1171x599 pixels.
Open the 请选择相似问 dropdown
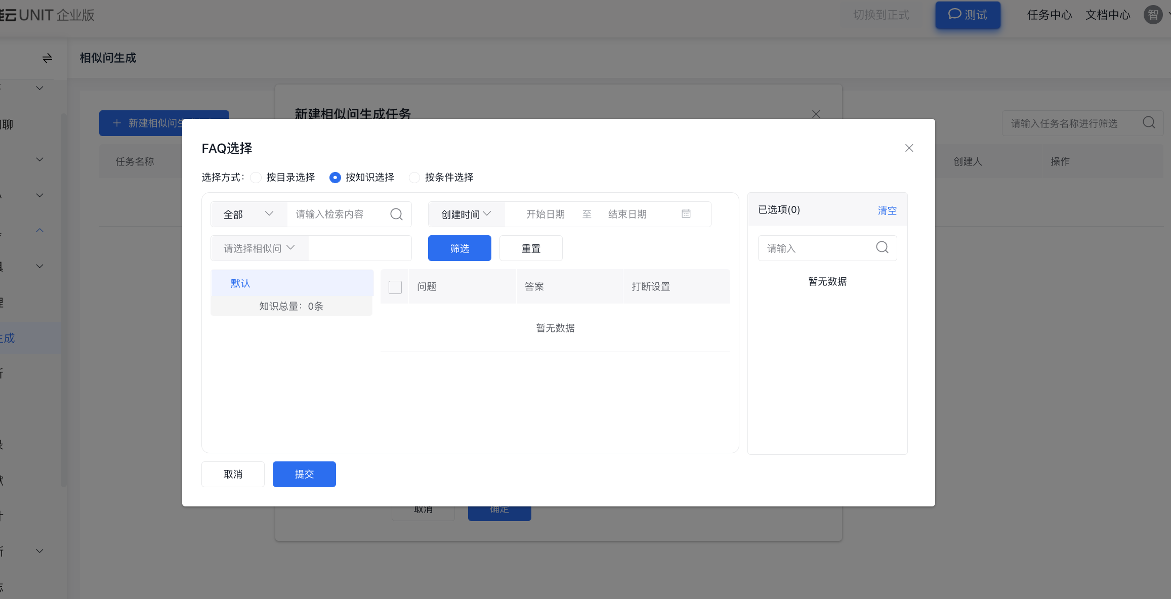tap(259, 248)
